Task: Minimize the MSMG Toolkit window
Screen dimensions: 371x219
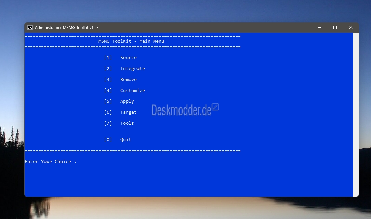Action: pos(320,28)
